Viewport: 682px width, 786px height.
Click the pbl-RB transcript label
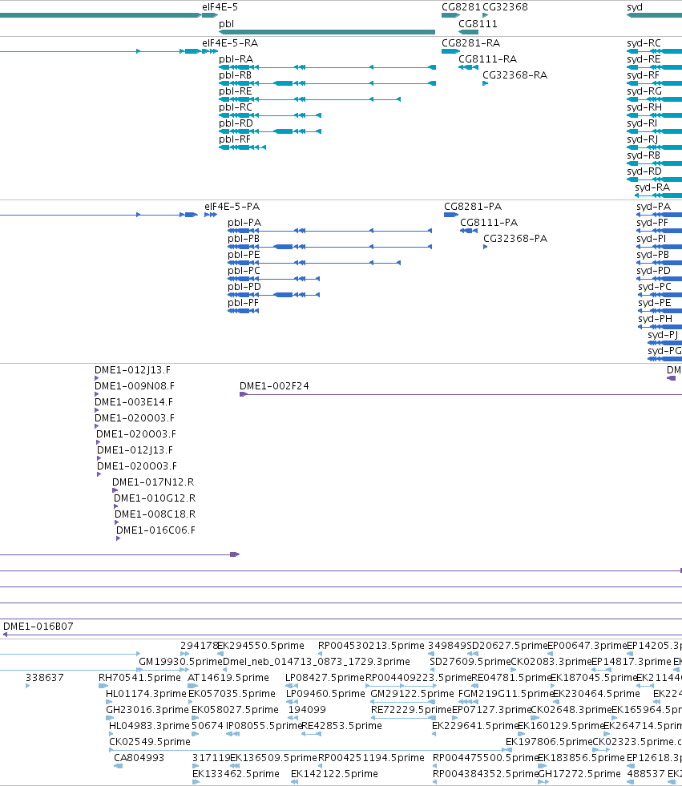coord(235,75)
